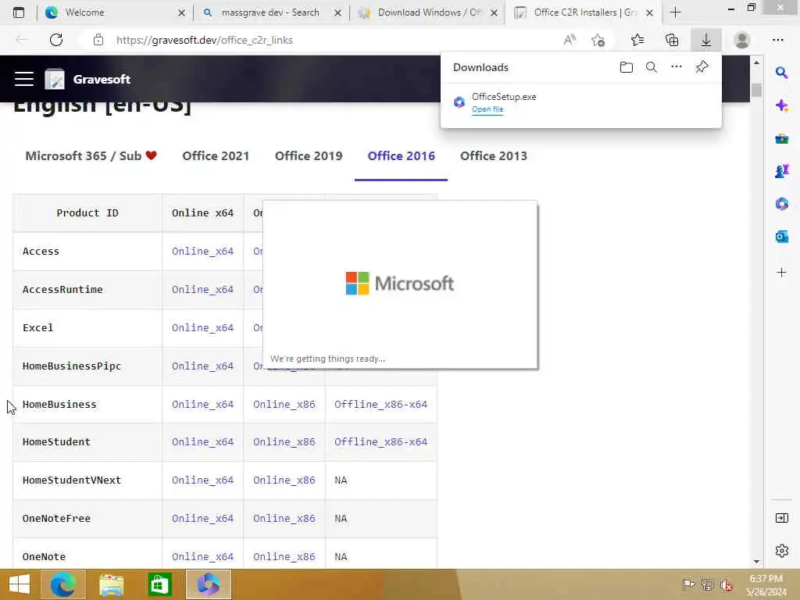Viewport: 800px width, 600px height.
Task: Click the back navigation arrow
Action: pyautogui.click(x=22, y=40)
